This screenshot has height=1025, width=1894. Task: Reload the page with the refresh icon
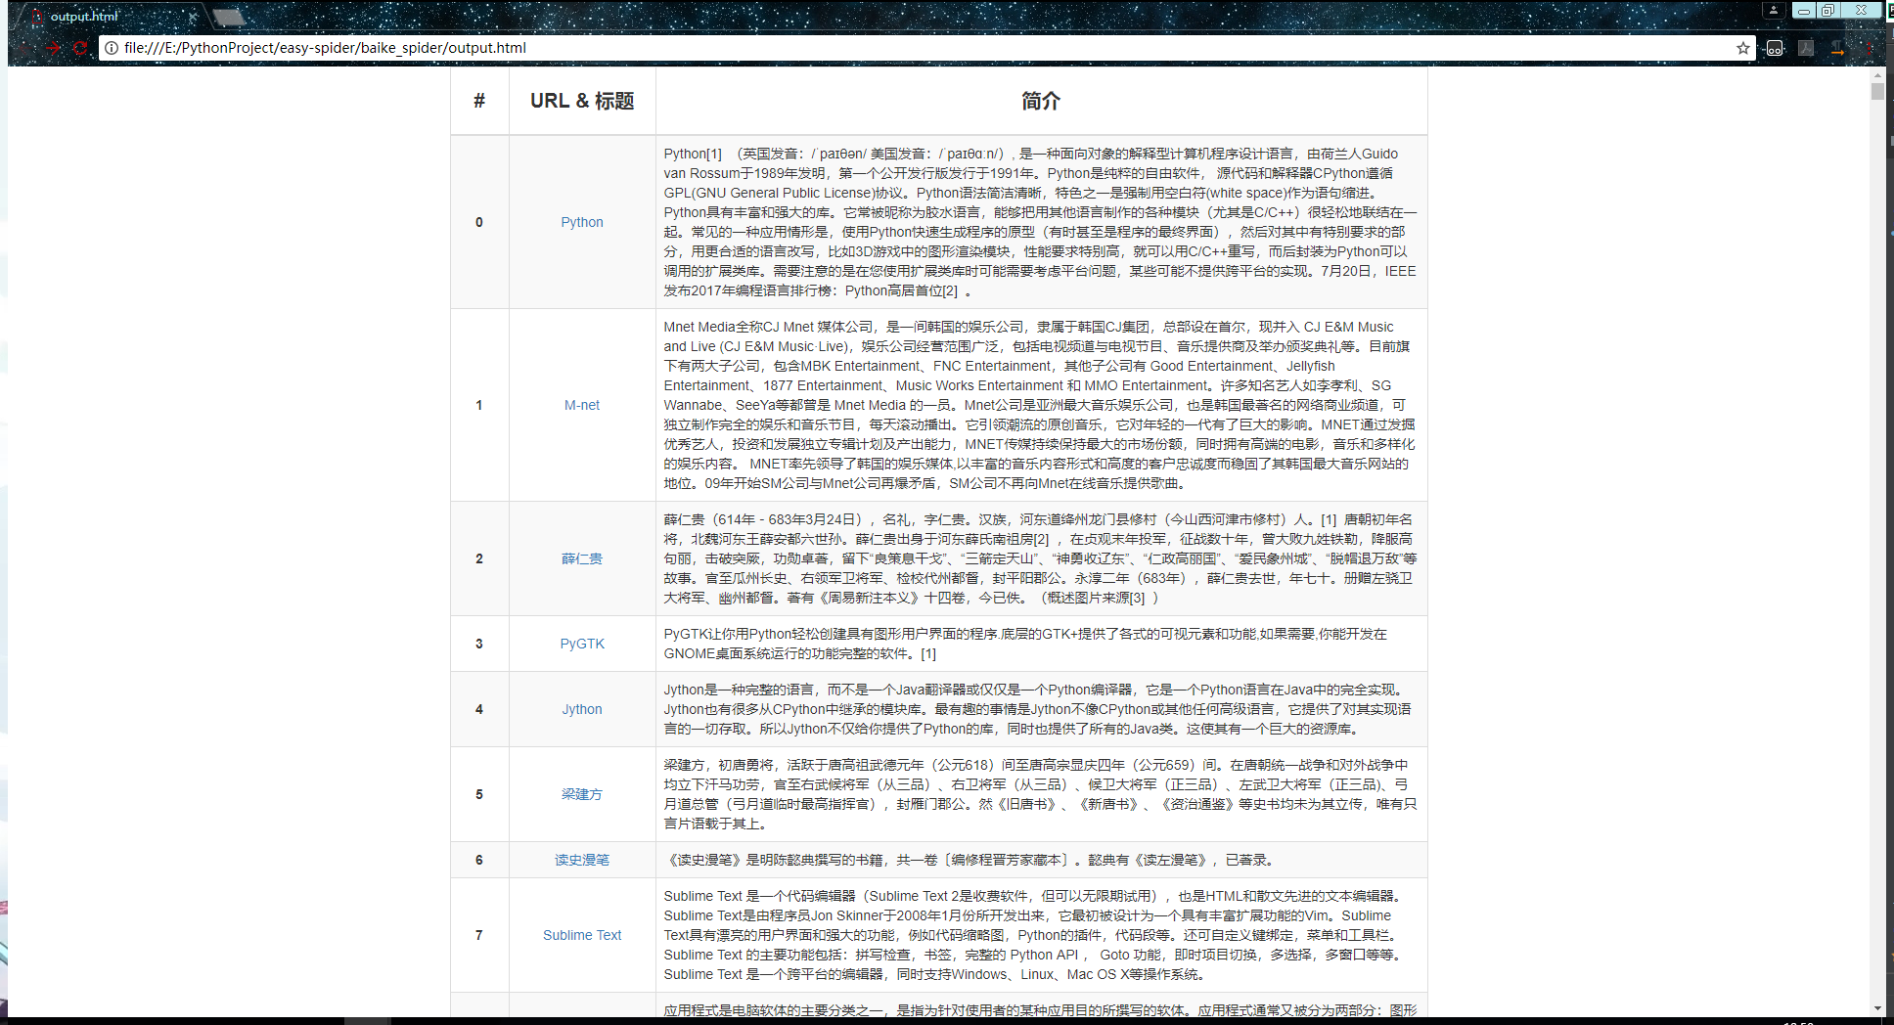(80, 48)
